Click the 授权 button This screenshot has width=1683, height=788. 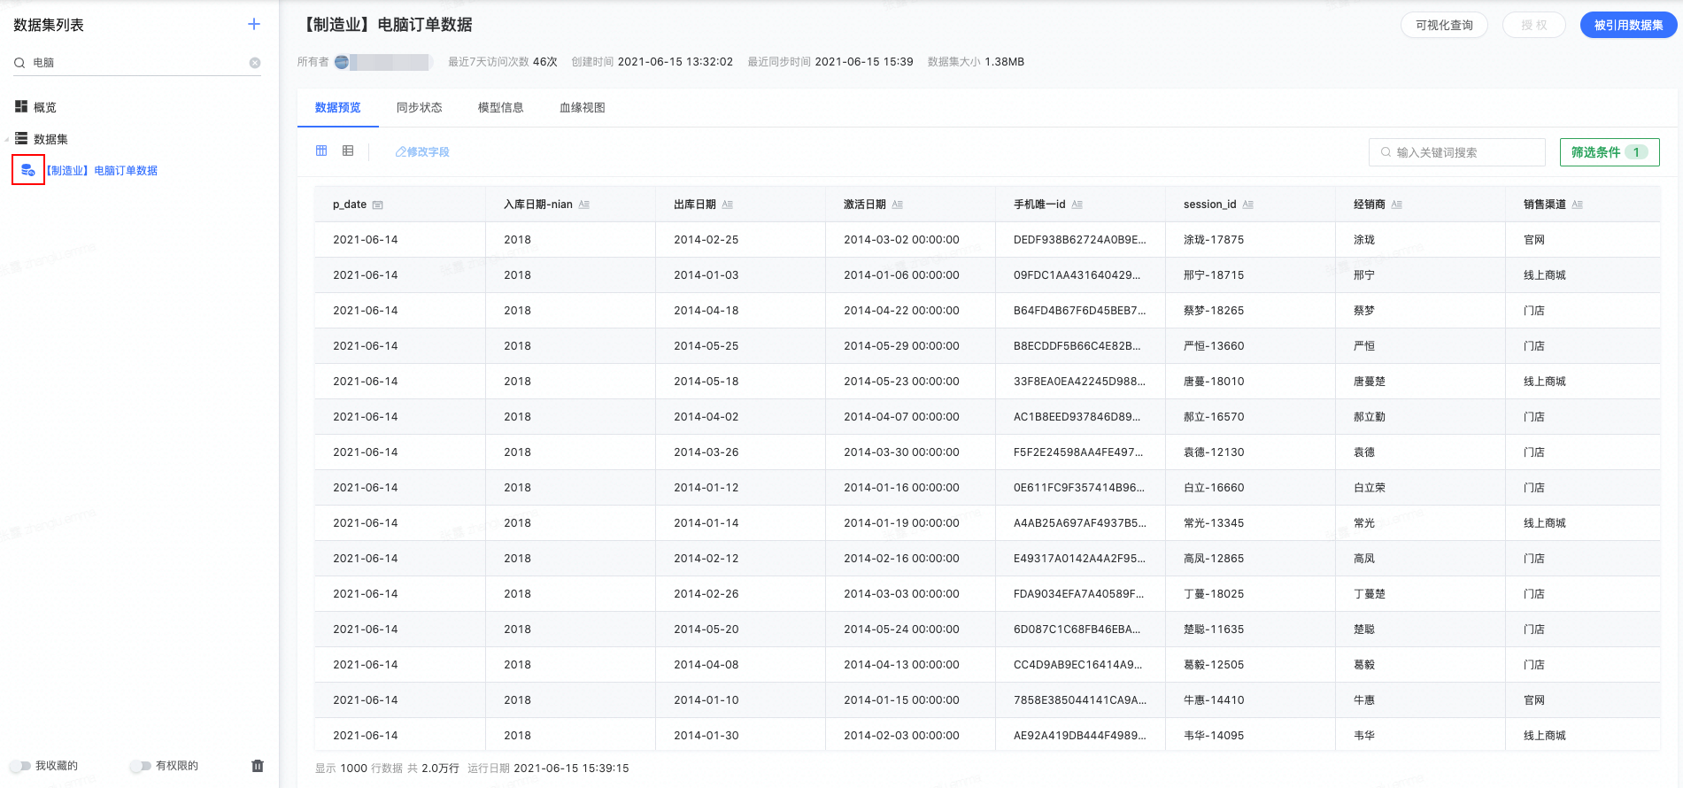click(1534, 25)
